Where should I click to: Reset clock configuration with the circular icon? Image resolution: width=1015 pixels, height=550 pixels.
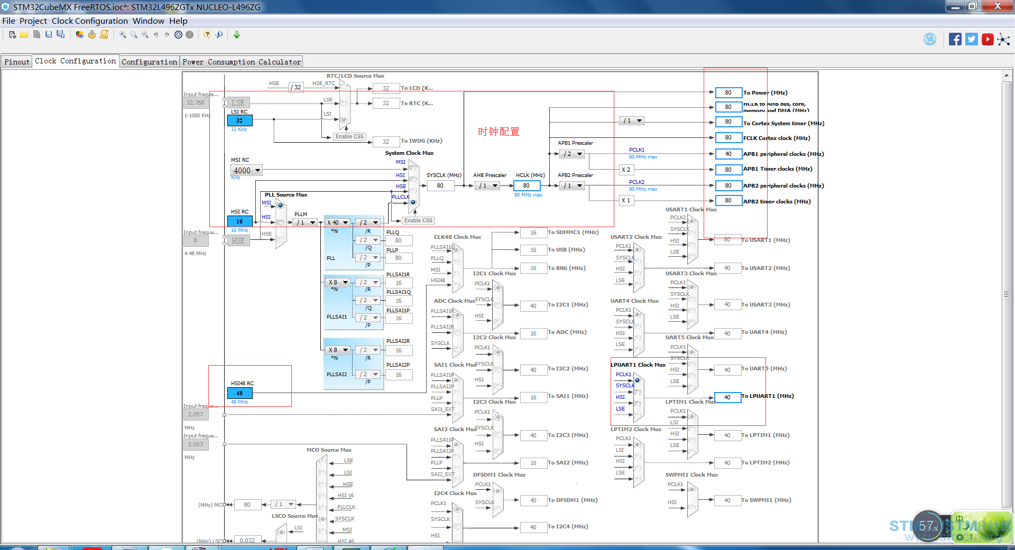[x=178, y=35]
